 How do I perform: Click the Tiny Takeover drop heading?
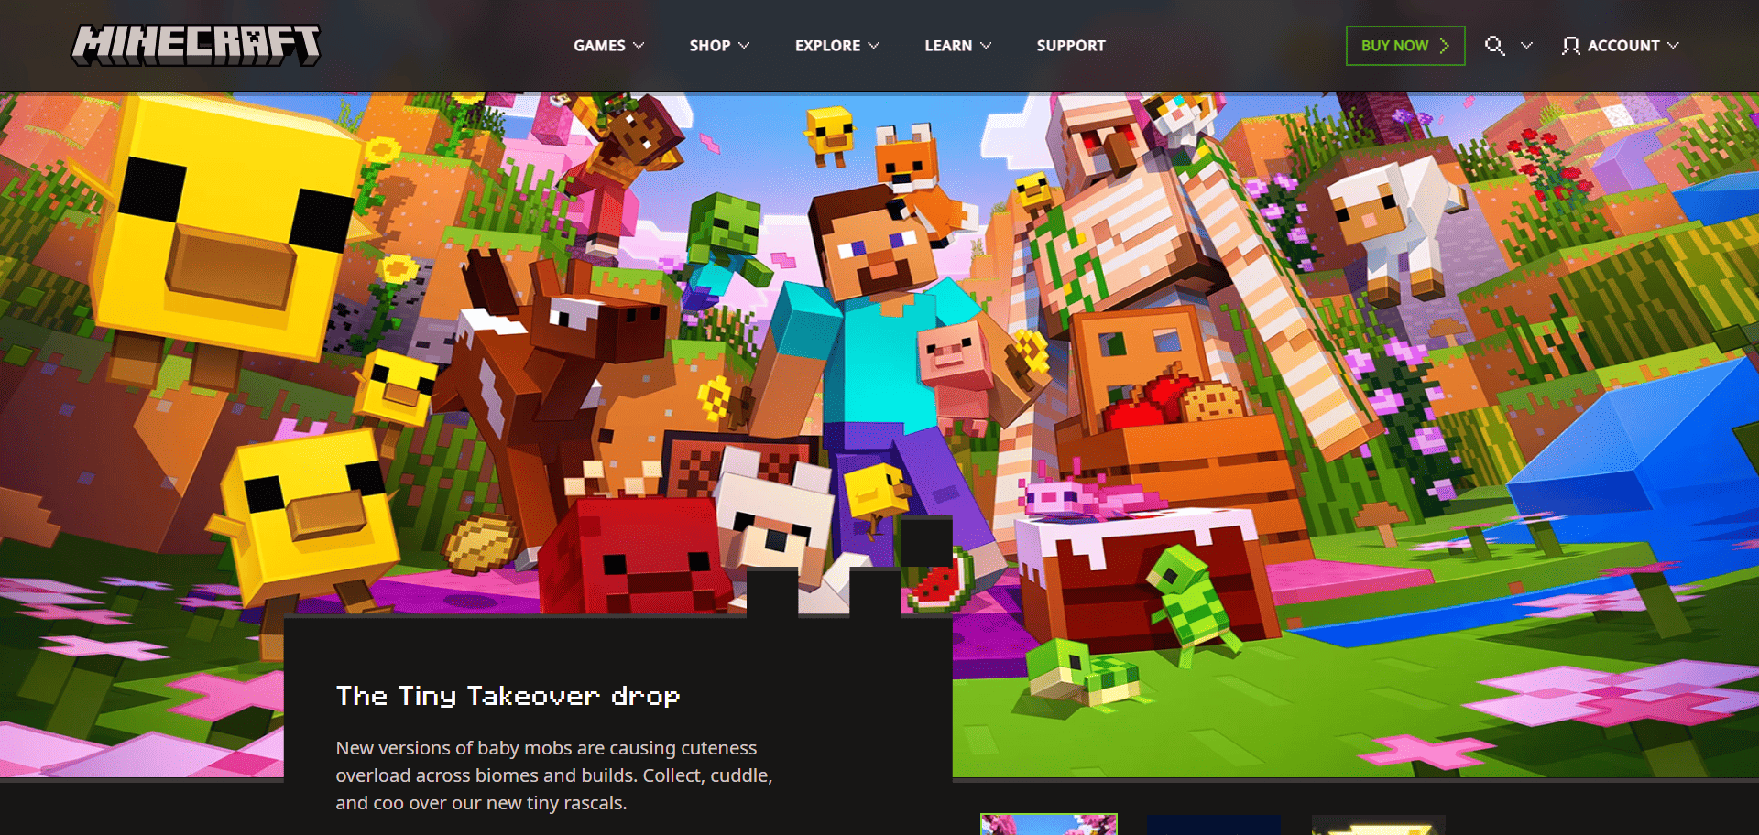pos(508,696)
